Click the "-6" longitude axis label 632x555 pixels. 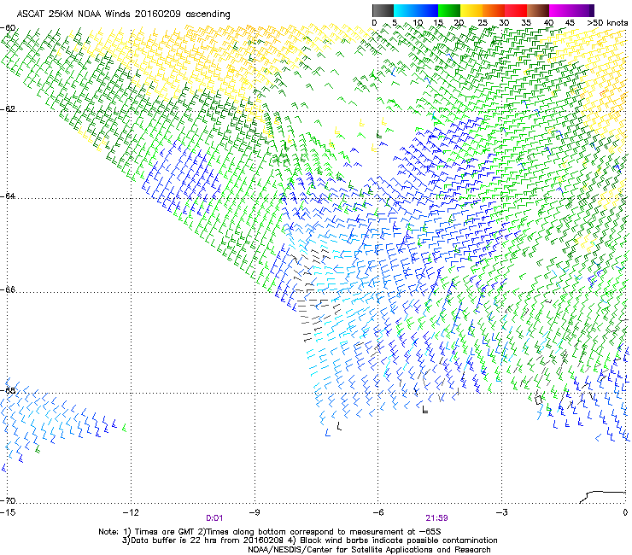[x=377, y=512]
